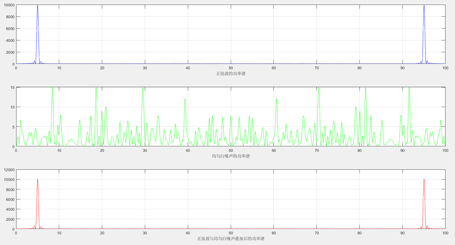Screen dimensions: 455x245
Task: Select the 50 x-axis tick under the red plot
Action: point(231,233)
